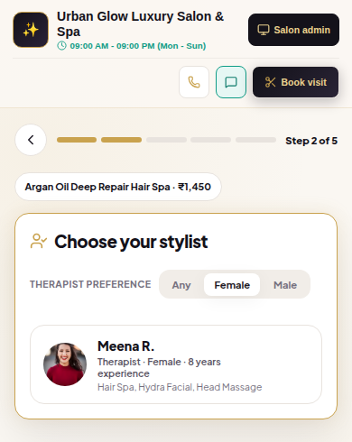The height and width of the screenshot is (442, 352).
Task: Open the chat message icon button
Action: click(231, 82)
